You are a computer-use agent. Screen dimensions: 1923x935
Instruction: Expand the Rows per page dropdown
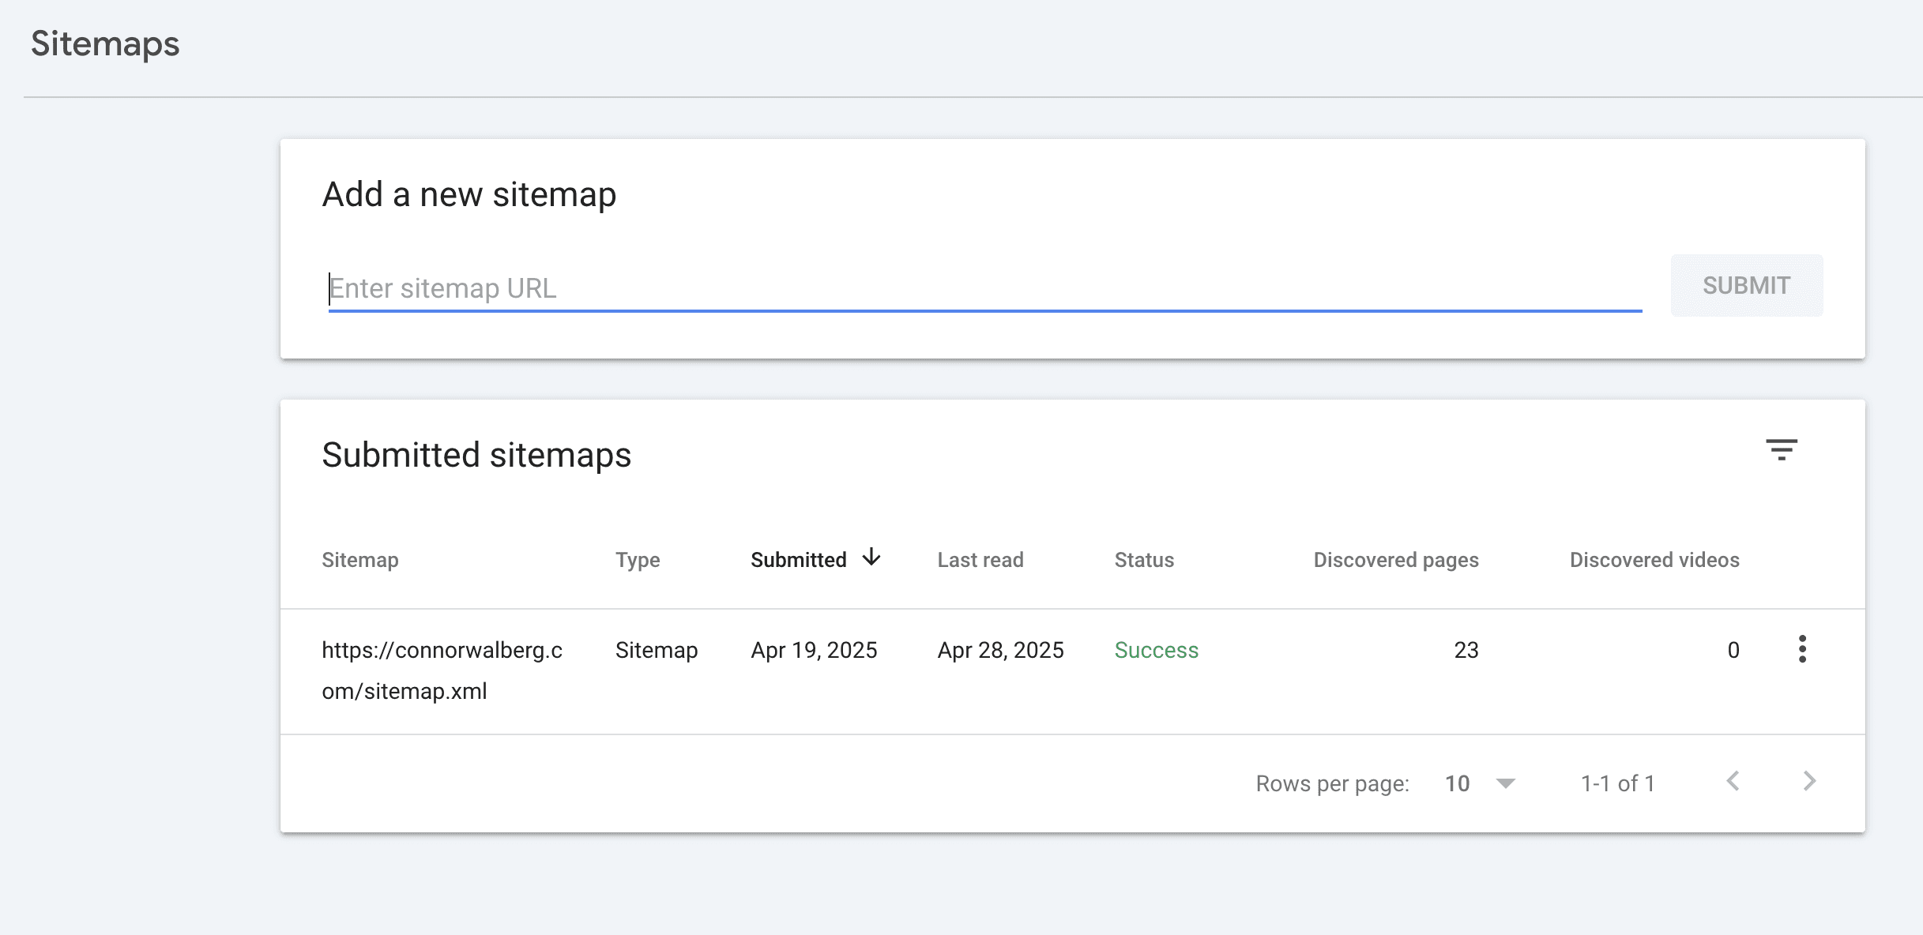[x=1505, y=783]
